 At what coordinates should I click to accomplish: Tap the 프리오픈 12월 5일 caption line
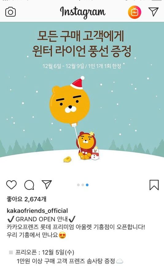(45, 252)
